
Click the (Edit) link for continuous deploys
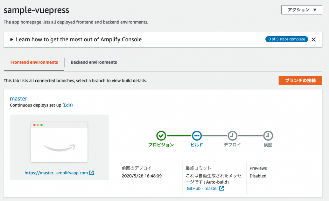tap(67, 105)
